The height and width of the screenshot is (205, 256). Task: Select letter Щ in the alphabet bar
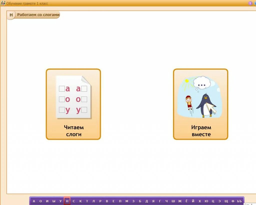[x=226, y=201]
